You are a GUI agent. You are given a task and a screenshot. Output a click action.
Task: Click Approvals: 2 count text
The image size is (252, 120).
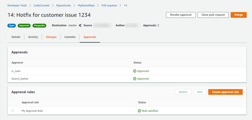pyautogui.click(x=151, y=26)
